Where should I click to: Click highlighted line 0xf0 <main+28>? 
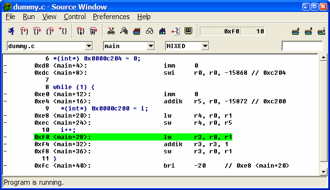(133, 137)
